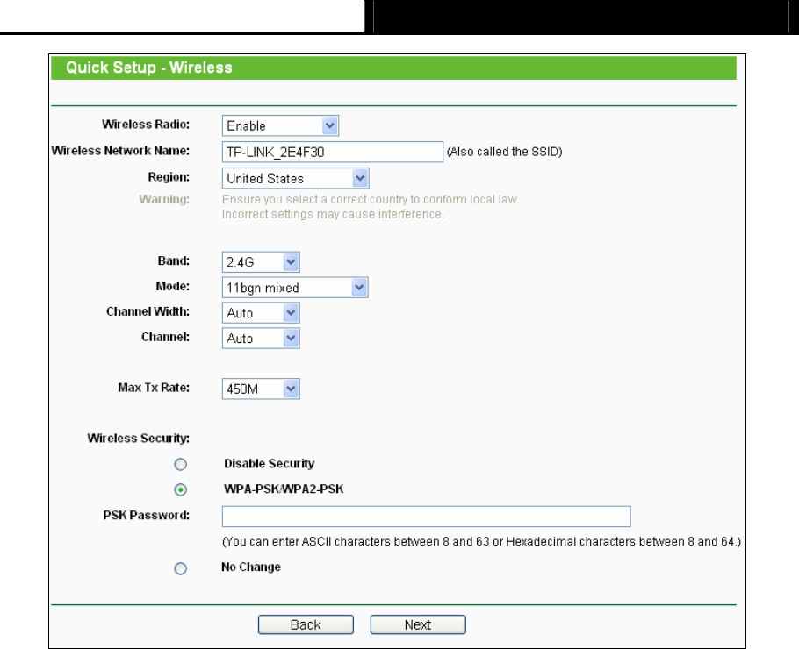Viewport: 799px width, 649px height.
Task: Click the Wireless Security label
Action: point(139,439)
